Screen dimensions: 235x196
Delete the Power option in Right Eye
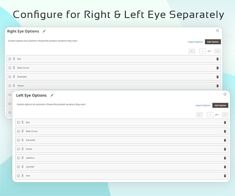(x=218, y=86)
